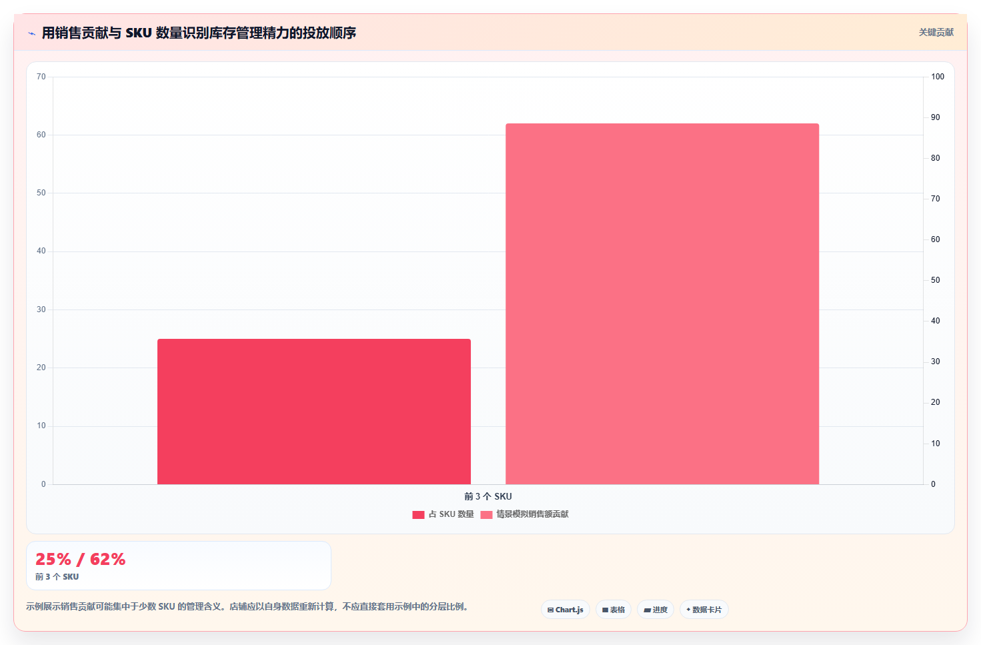The image size is (981, 645).
Task: Click the 25% / 62% data card value
Action: [x=81, y=559]
